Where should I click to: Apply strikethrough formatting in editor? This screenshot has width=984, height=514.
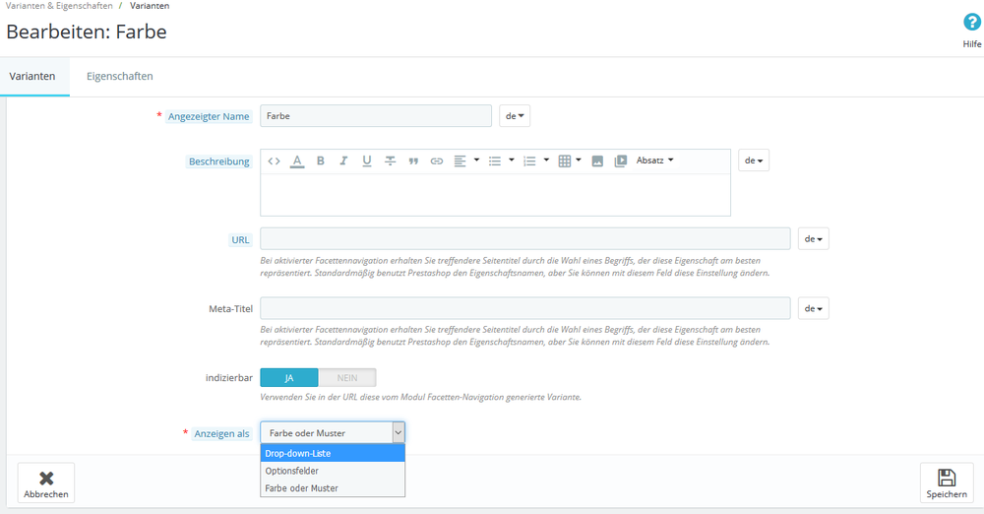[390, 161]
